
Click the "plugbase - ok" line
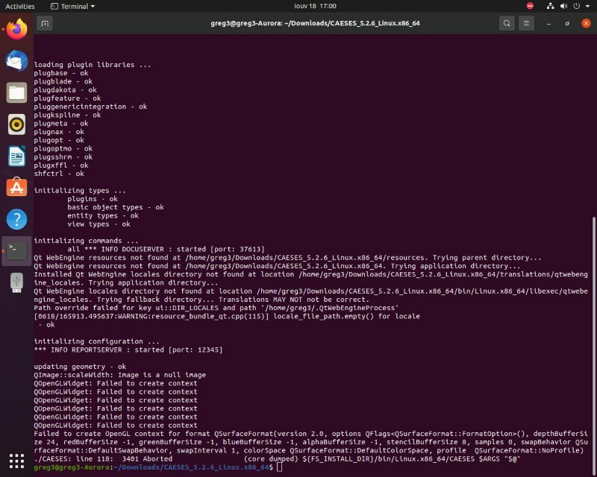[61, 73]
